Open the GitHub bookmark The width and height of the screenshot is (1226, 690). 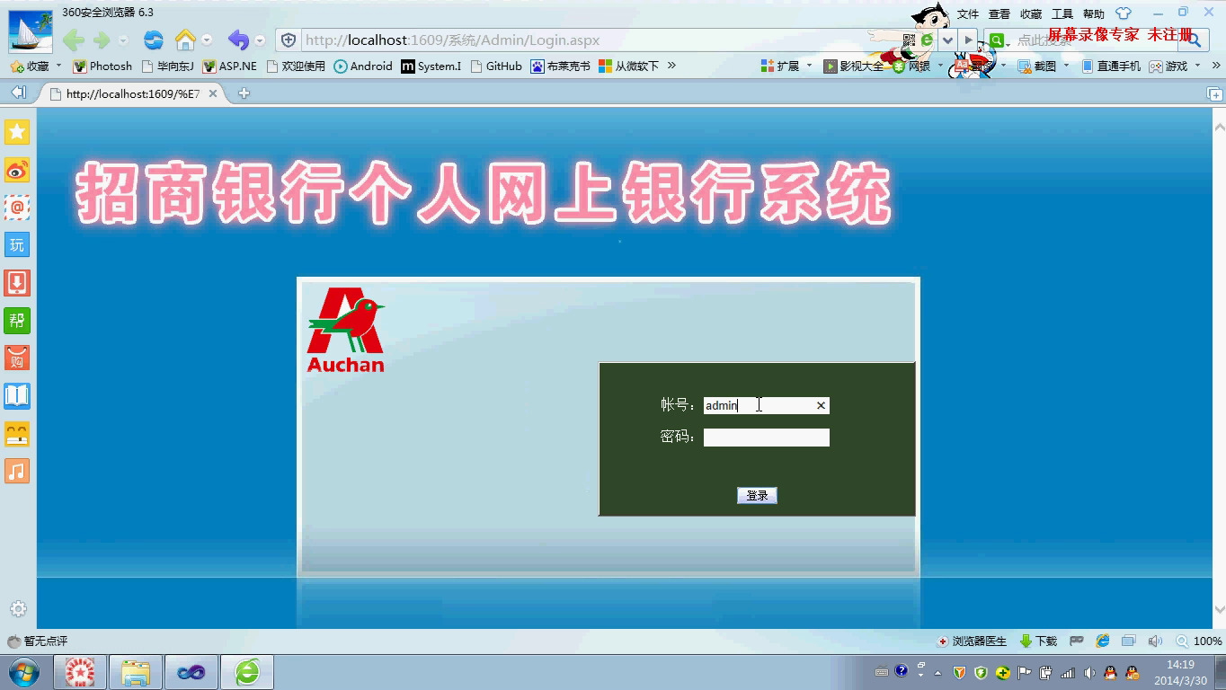click(x=496, y=66)
